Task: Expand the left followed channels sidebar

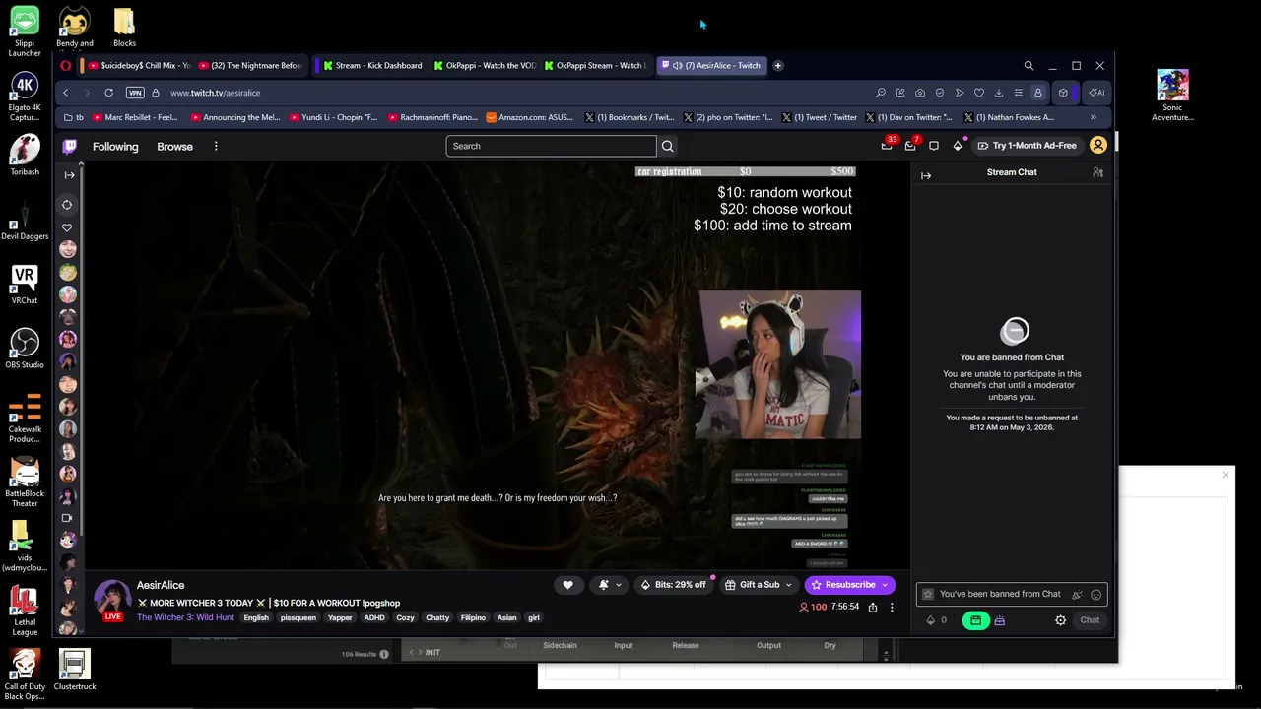Action: (69, 175)
